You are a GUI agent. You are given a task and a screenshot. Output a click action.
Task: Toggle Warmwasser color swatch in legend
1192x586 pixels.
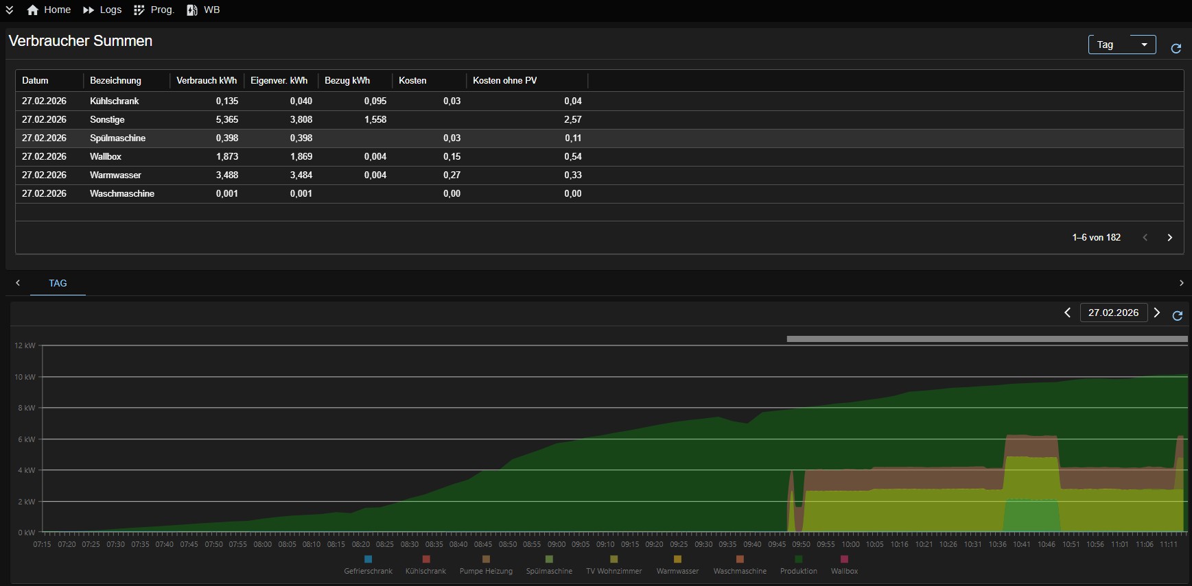click(677, 559)
